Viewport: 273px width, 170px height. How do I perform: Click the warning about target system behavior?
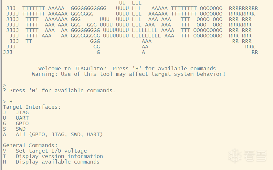point(128,74)
